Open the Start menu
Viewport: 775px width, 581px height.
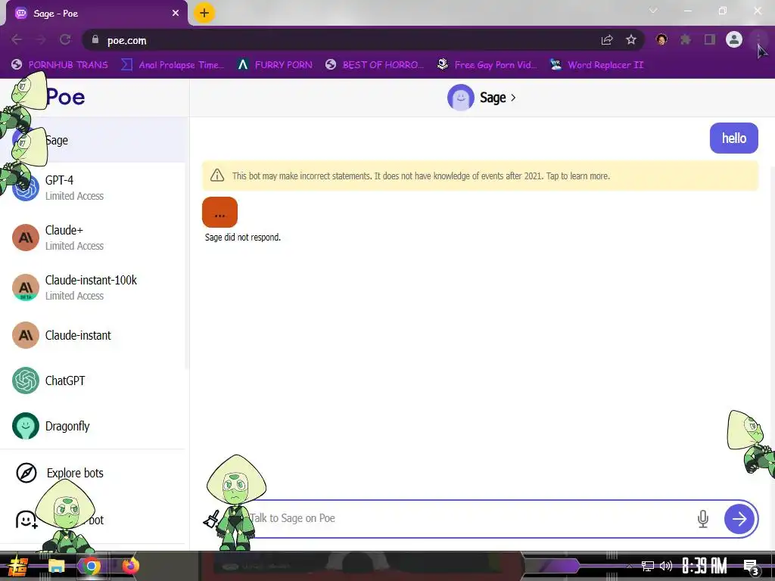coord(18,566)
